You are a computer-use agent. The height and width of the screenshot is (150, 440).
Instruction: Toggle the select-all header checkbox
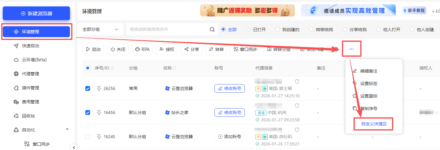[88, 68]
